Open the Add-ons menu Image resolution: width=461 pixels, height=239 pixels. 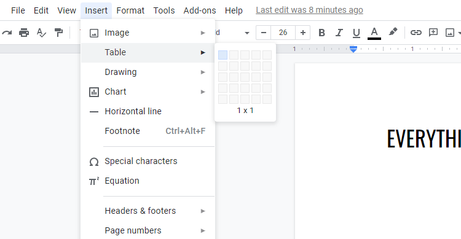pyautogui.click(x=200, y=10)
